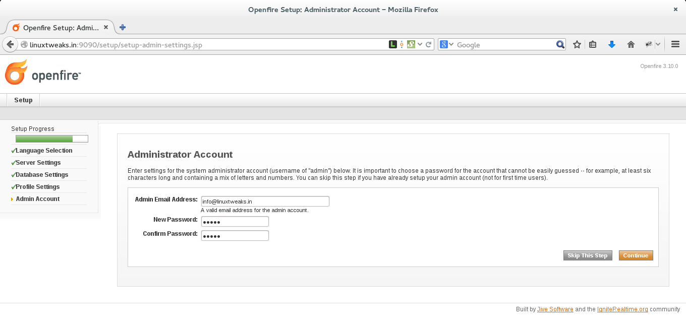
Task: Click the browser address bar URL
Action: coord(116,45)
